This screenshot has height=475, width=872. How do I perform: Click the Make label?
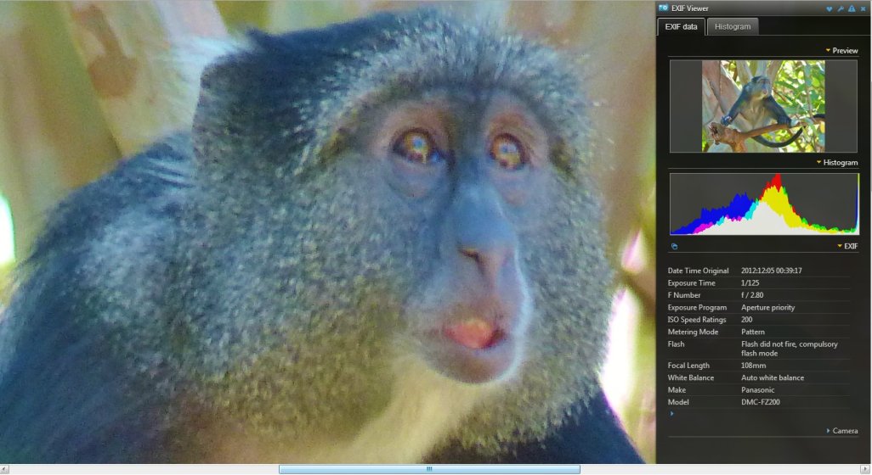[677, 390]
